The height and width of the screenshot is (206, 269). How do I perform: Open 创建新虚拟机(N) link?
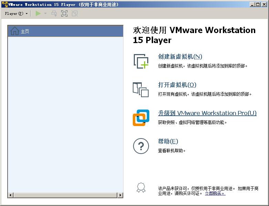180,56
